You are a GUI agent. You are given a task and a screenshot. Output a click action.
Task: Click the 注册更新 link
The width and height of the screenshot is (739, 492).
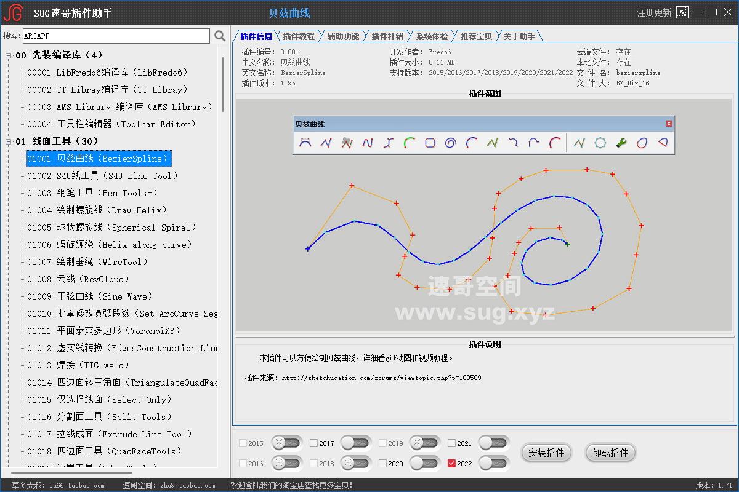pyautogui.click(x=654, y=12)
